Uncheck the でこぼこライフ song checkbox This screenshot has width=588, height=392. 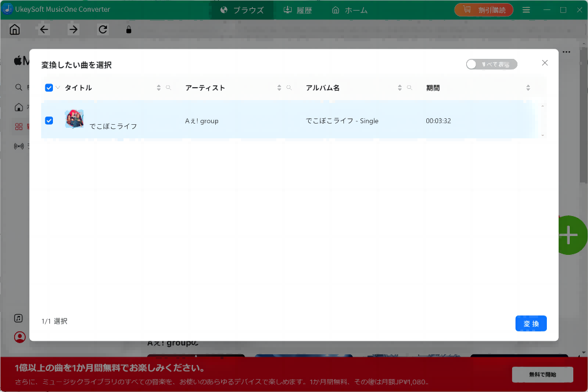coord(49,121)
